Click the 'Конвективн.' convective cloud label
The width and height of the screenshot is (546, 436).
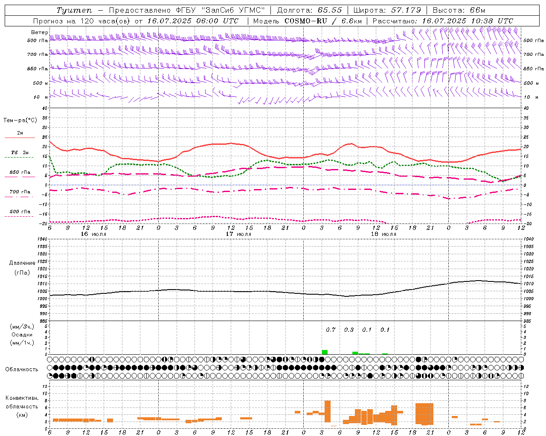coord(22,398)
